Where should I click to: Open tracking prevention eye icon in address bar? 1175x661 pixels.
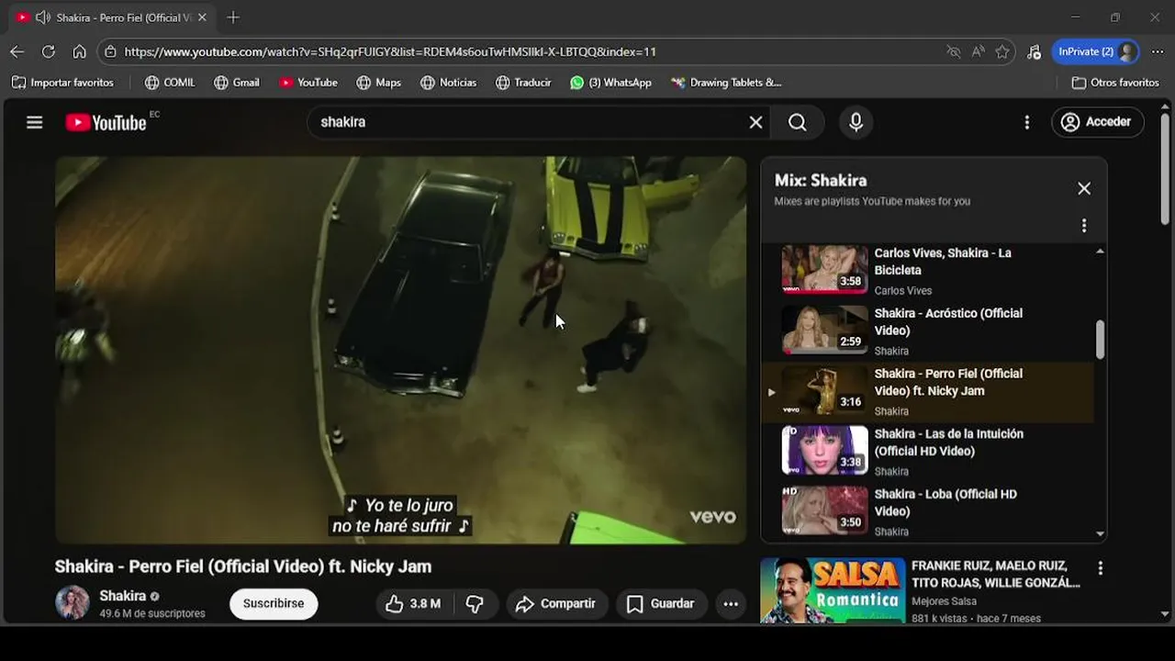click(x=954, y=52)
